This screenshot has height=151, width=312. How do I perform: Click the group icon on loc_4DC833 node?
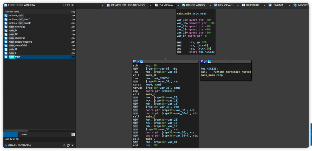pyautogui.click(x=209, y=62)
